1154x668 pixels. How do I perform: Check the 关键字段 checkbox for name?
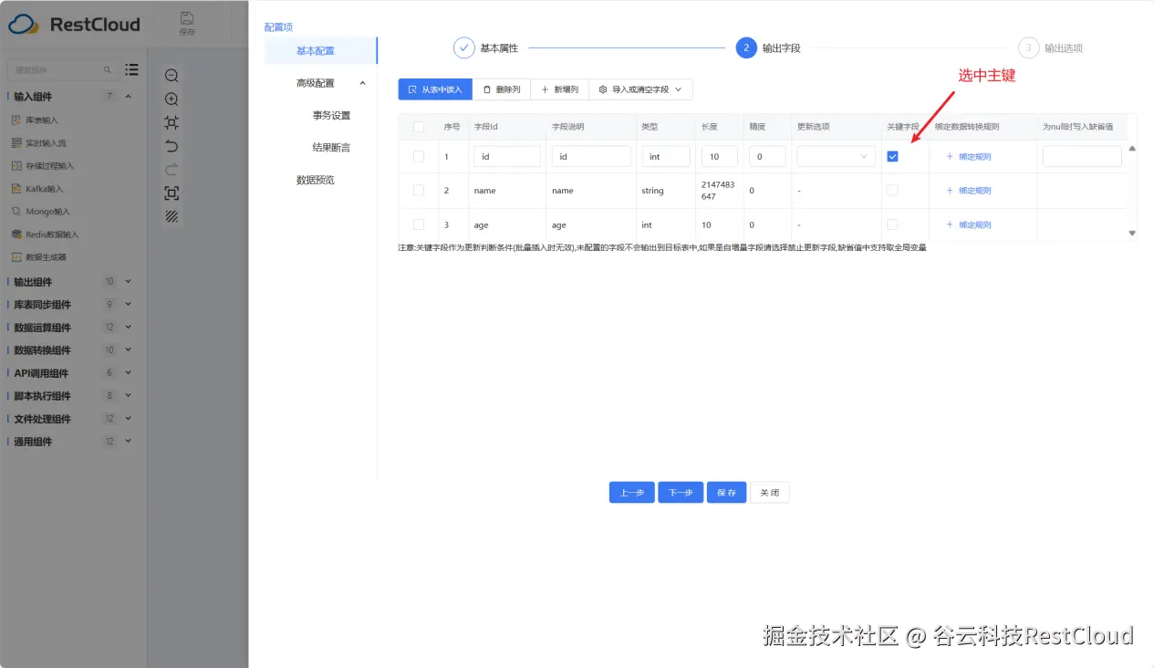[893, 191]
